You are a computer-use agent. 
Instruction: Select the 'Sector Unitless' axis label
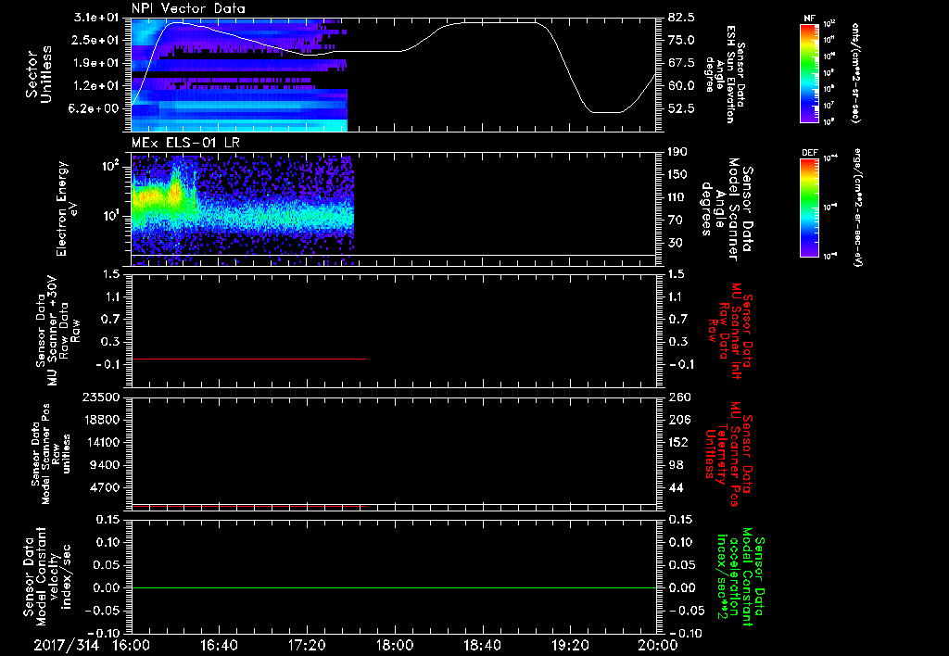[x=39, y=74]
